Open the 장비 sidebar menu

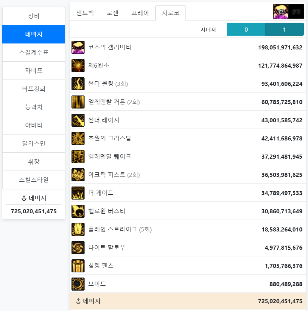coord(34,16)
